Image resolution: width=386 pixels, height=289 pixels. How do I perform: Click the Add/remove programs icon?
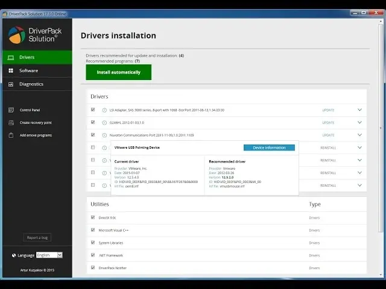(11, 135)
